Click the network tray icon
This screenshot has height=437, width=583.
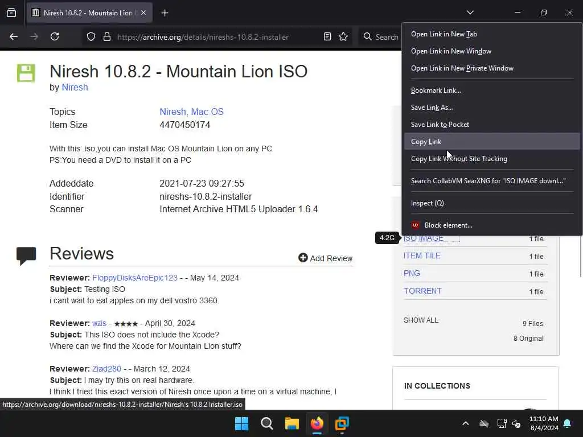(x=502, y=423)
